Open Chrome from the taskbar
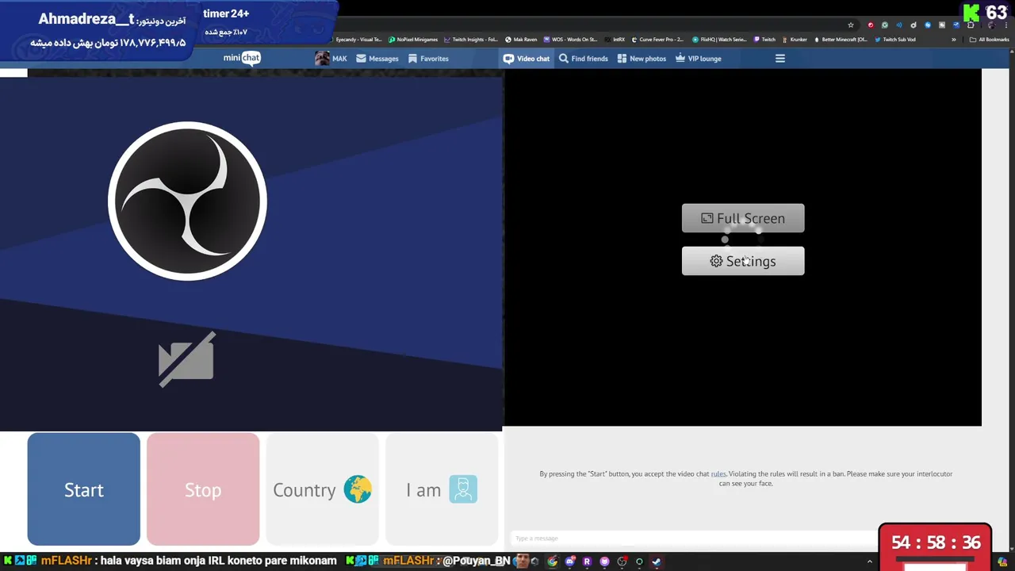This screenshot has height=571, width=1015. pyautogui.click(x=553, y=561)
